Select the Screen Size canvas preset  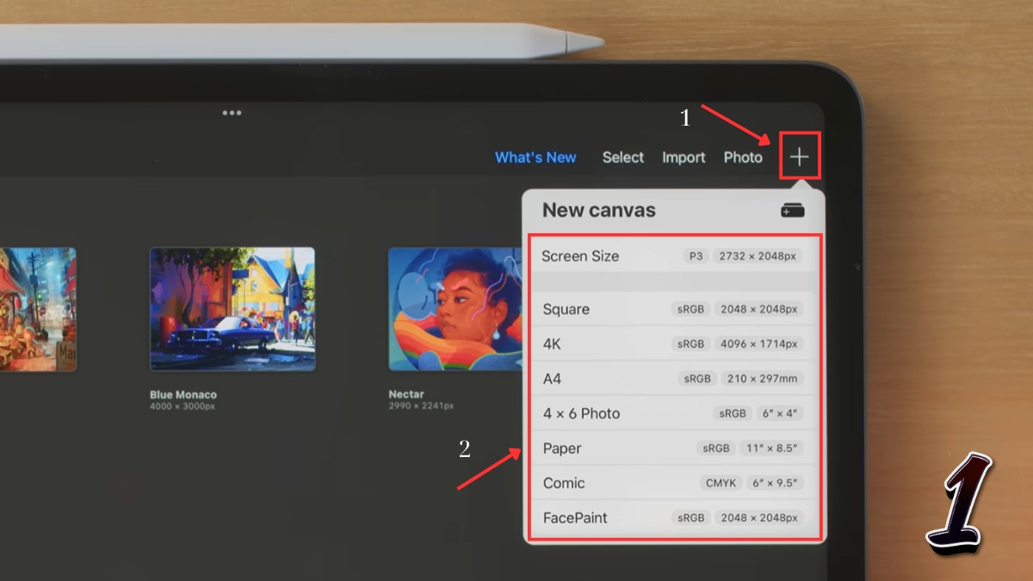click(x=674, y=256)
